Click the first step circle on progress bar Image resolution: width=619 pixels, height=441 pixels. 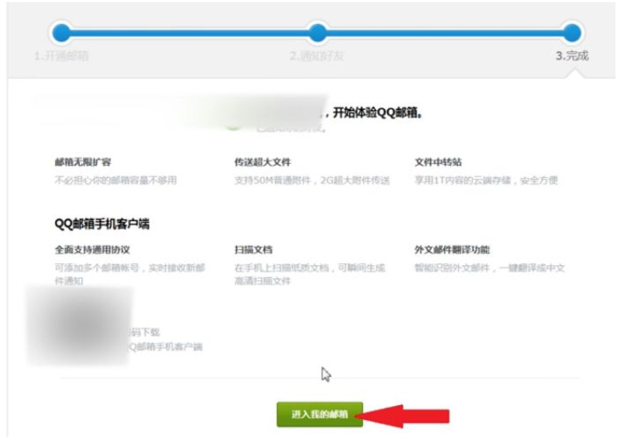pos(62,32)
